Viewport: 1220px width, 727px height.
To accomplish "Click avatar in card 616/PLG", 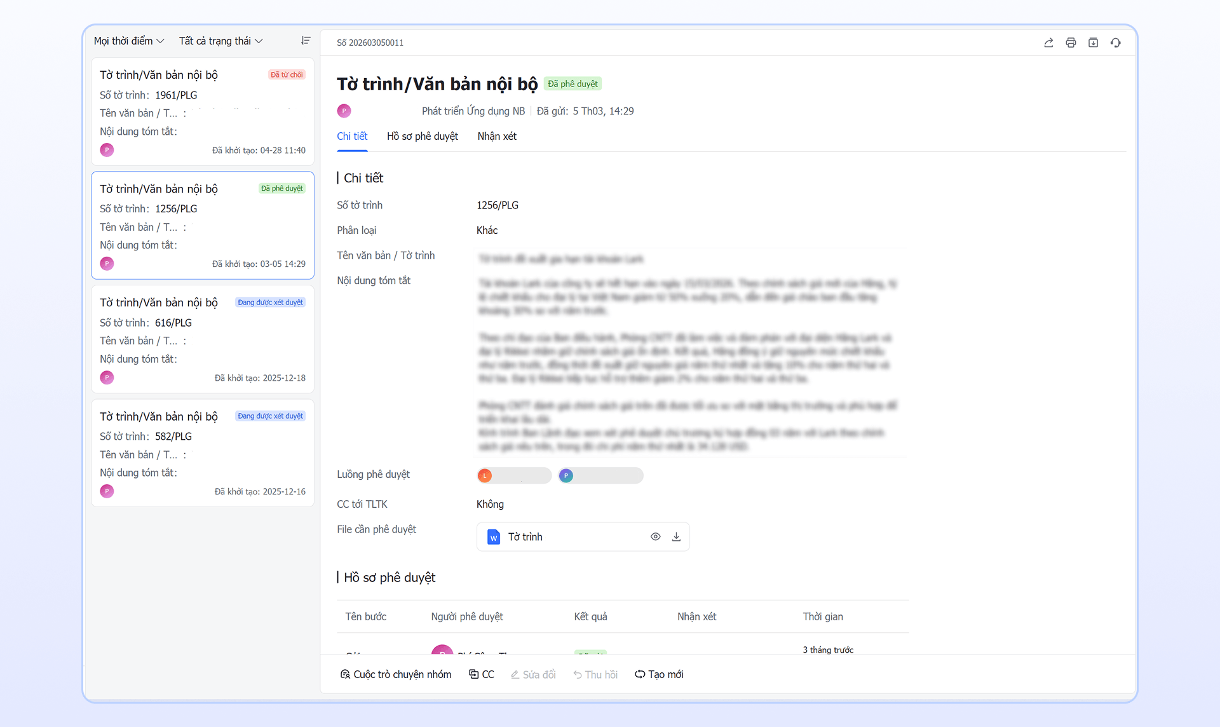I will [107, 377].
